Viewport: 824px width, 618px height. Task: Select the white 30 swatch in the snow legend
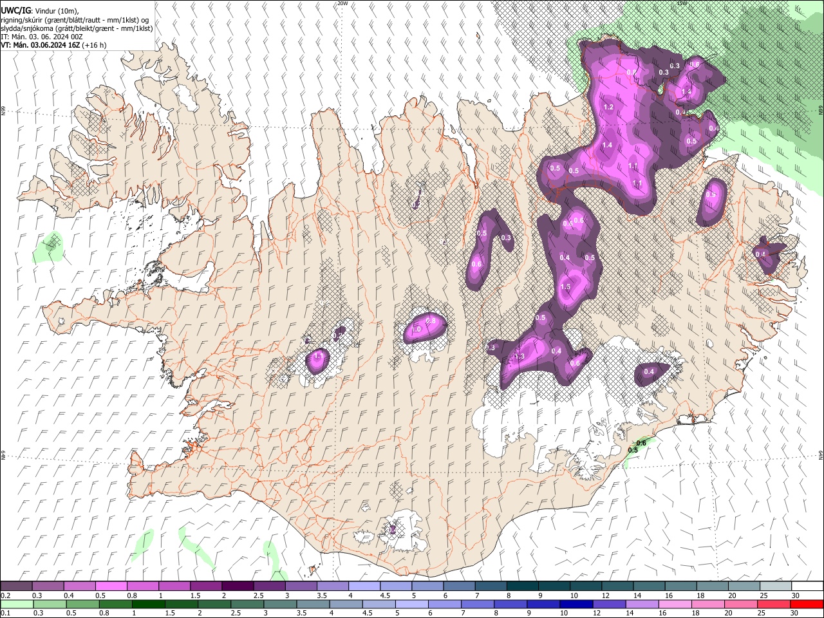(806, 586)
